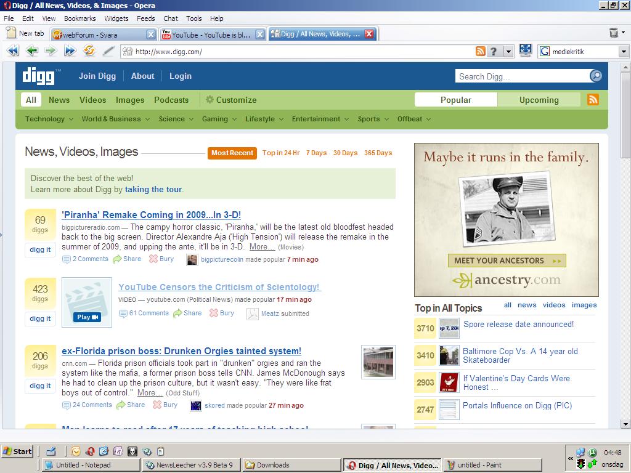Click the question mark icon in address bar

(x=494, y=51)
